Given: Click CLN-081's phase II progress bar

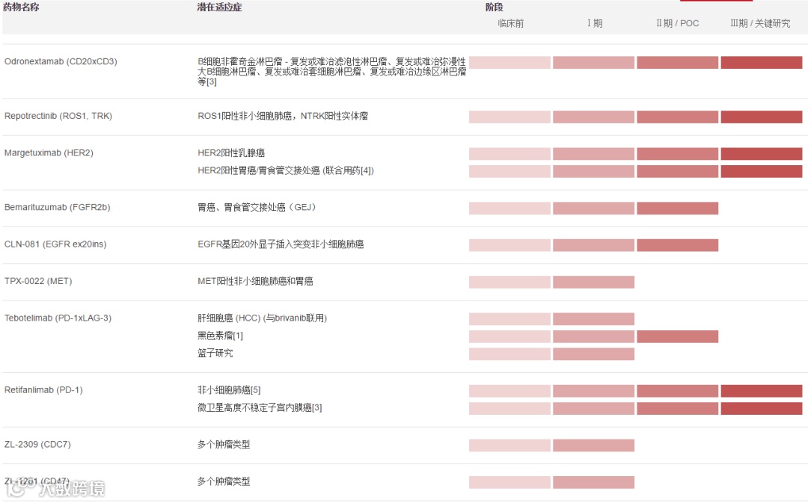Looking at the screenshot, I should [677, 246].
